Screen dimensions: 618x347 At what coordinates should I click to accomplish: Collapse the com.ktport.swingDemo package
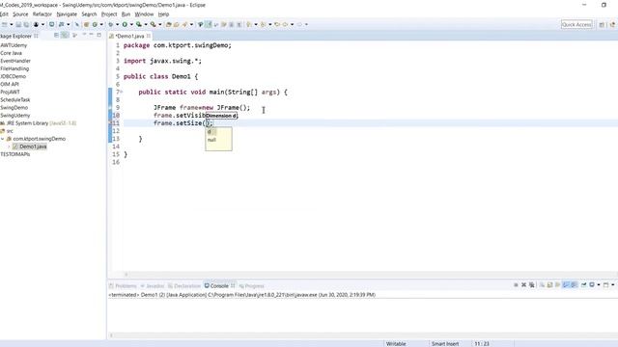click(x=3, y=139)
